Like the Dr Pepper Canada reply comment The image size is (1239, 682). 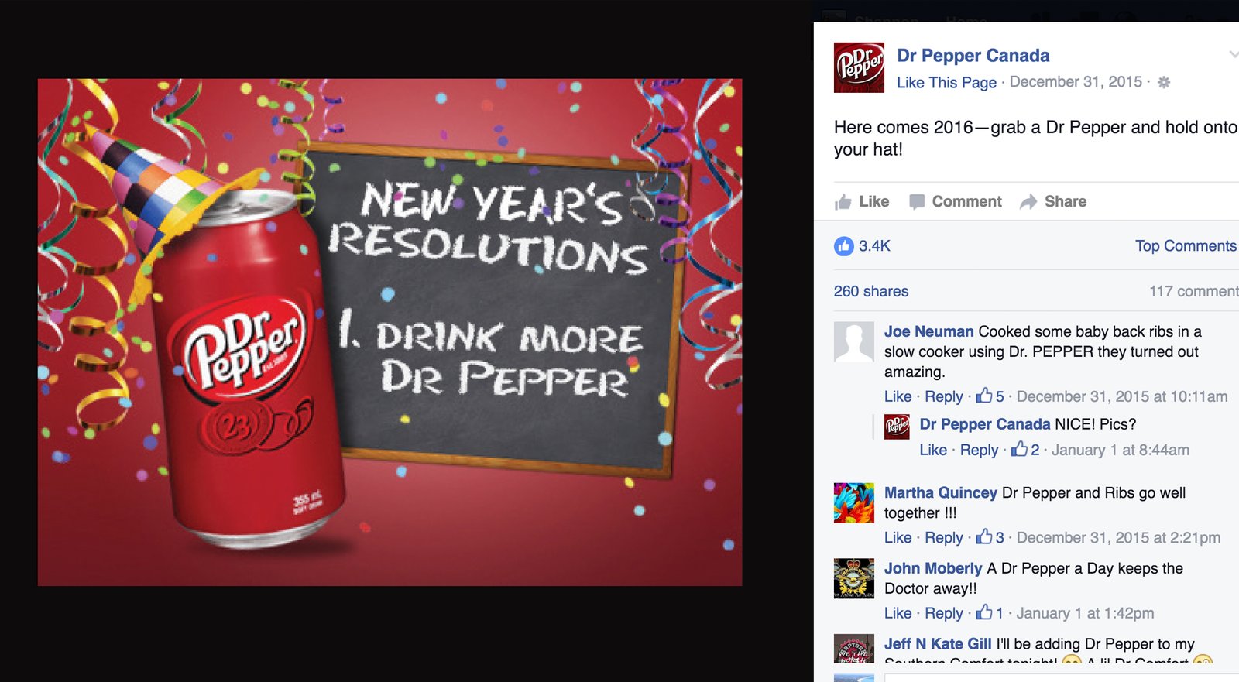(932, 450)
